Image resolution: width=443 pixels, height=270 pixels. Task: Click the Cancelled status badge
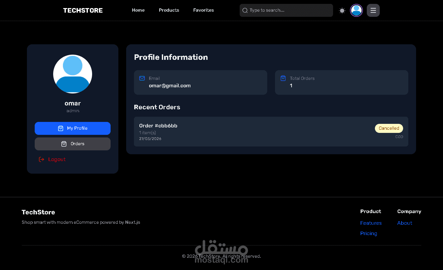click(x=389, y=128)
